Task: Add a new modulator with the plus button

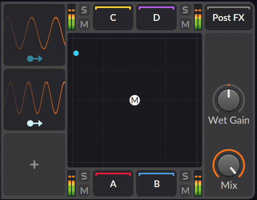Action: 34,164
